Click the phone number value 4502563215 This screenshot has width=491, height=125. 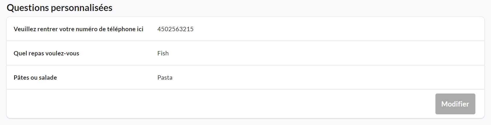pyautogui.click(x=175, y=29)
